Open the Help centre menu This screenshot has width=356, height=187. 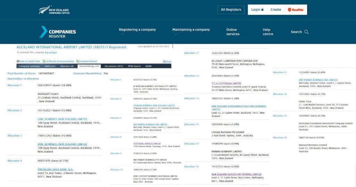pos(268,32)
